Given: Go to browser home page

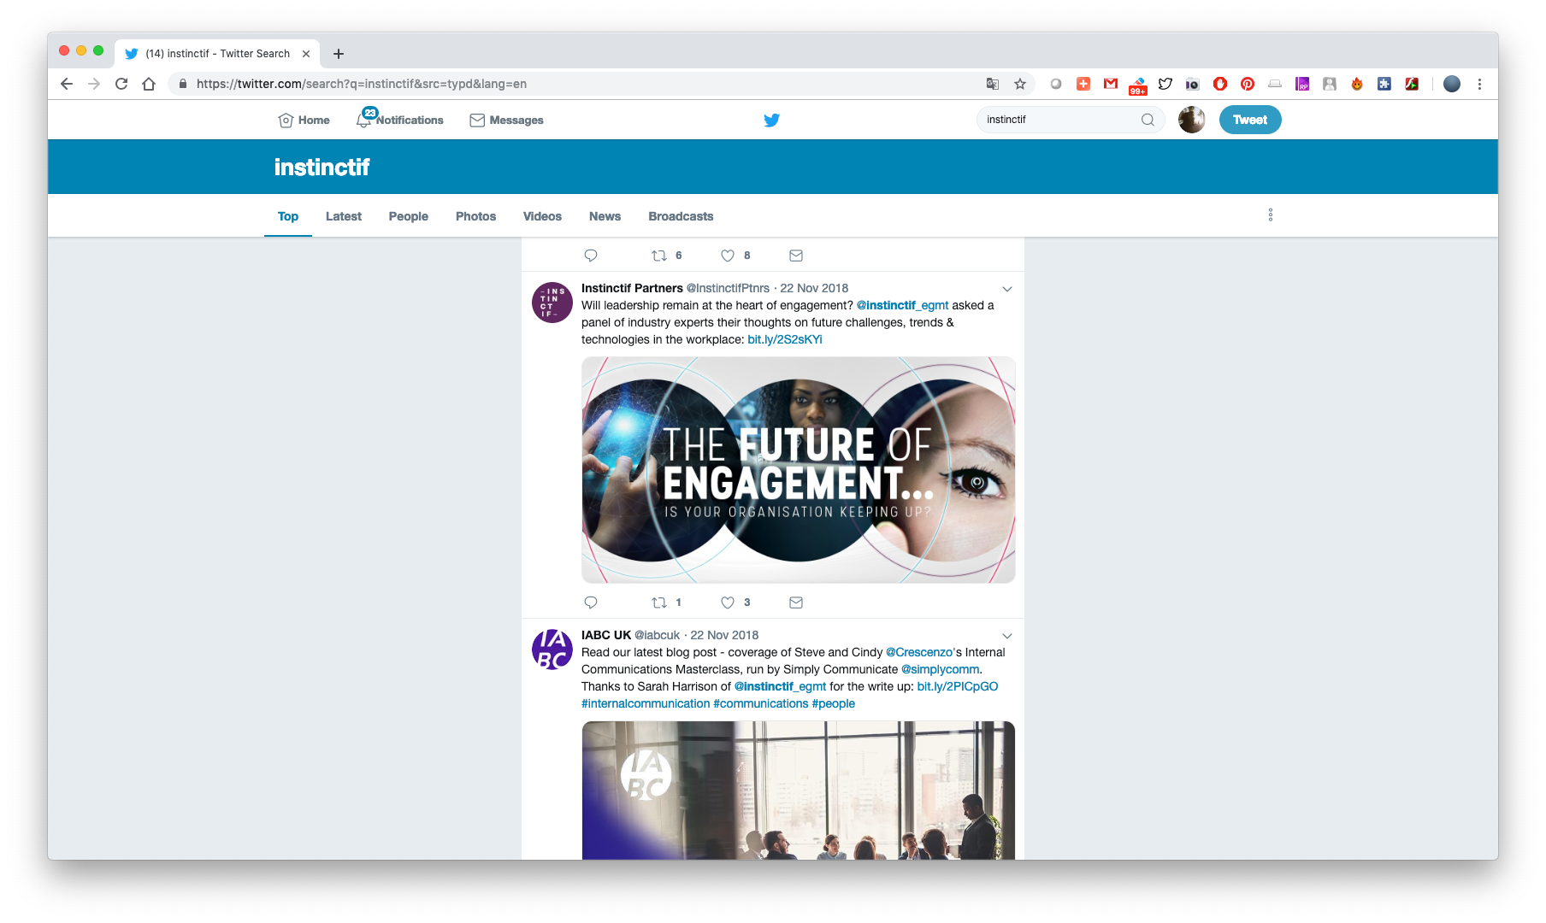Looking at the screenshot, I should [149, 84].
